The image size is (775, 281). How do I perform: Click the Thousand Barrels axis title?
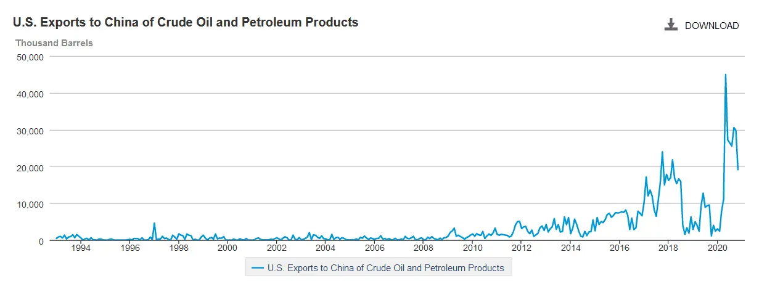[54, 43]
